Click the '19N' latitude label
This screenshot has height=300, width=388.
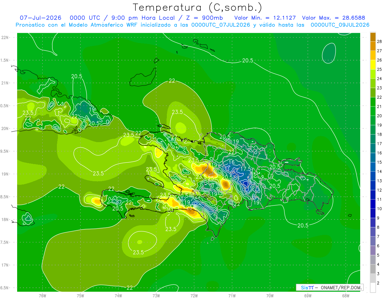pos(5,174)
